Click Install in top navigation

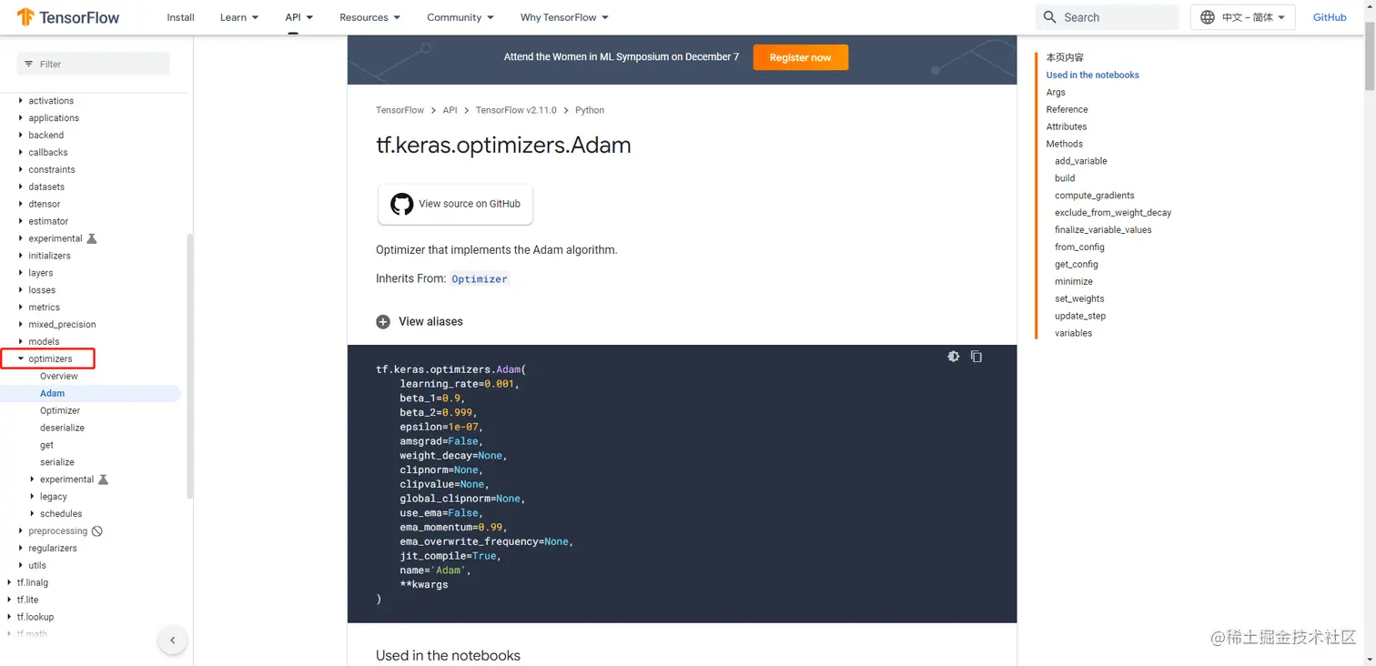pos(180,17)
